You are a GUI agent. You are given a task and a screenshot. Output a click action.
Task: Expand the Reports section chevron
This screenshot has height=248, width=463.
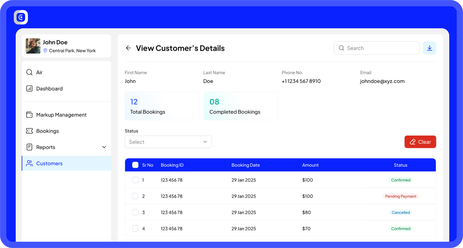click(104, 147)
